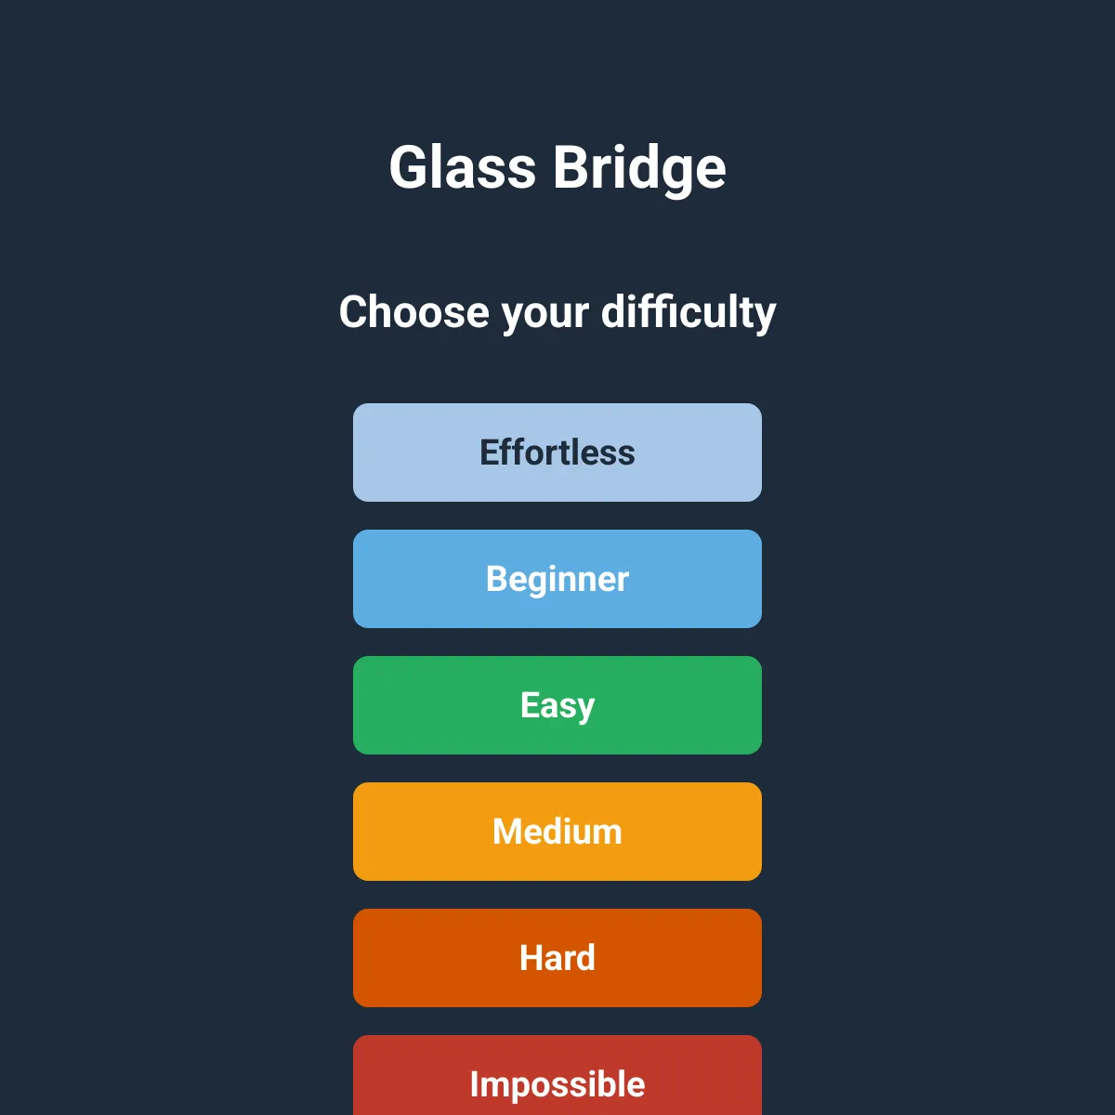Click the Choose your difficulty heading
This screenshot has width=1115, height=1115.
(557, 312)
